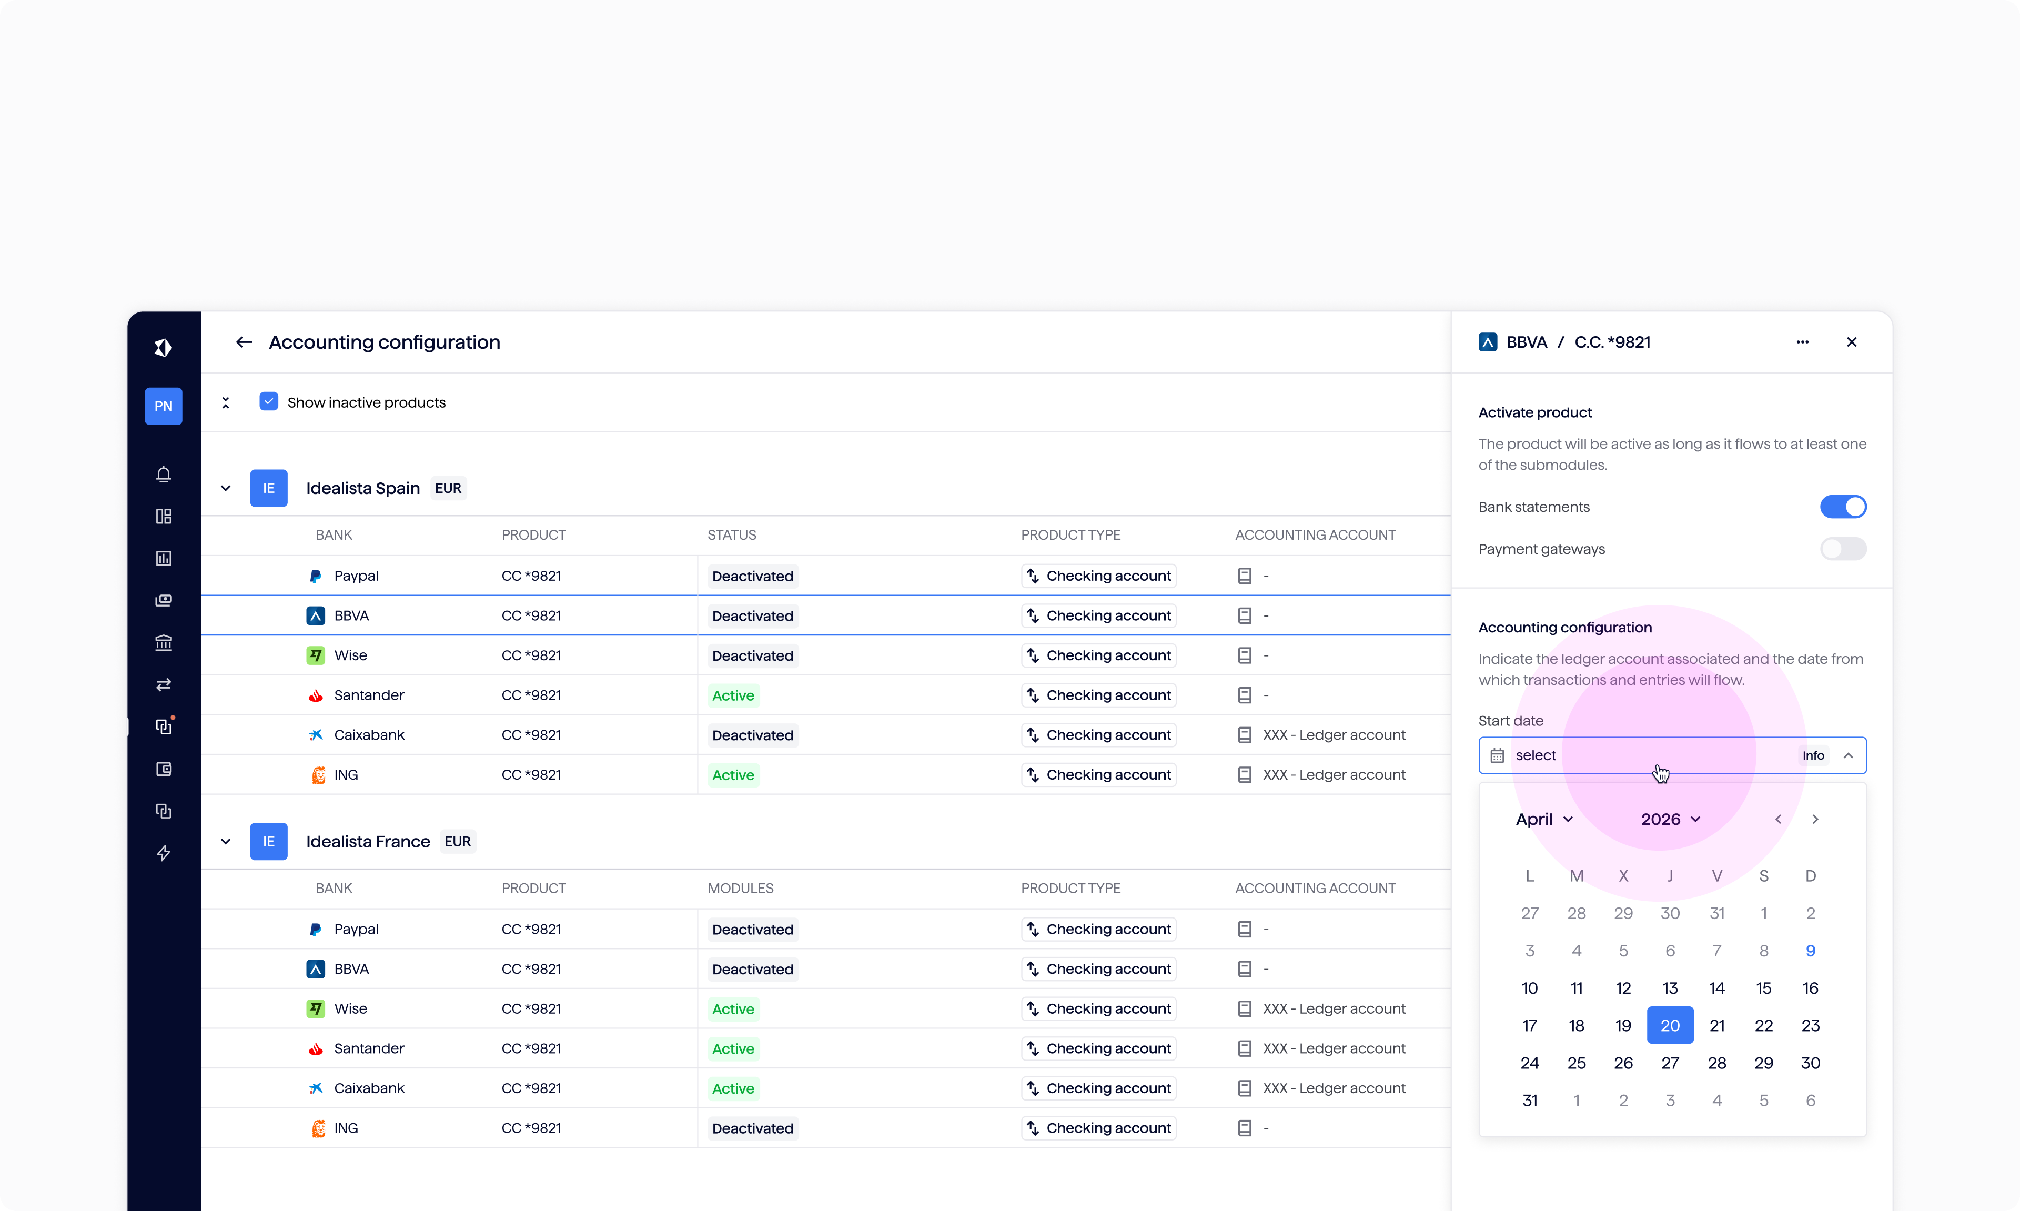Uncheck Show inactive products checkbox

tap(268, 402)
